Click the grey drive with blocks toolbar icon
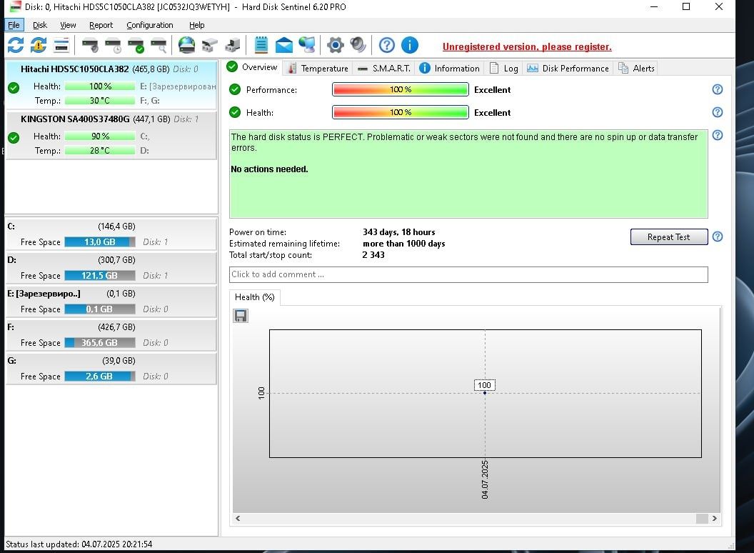This screenshot has height=553, width=754. 210,46
